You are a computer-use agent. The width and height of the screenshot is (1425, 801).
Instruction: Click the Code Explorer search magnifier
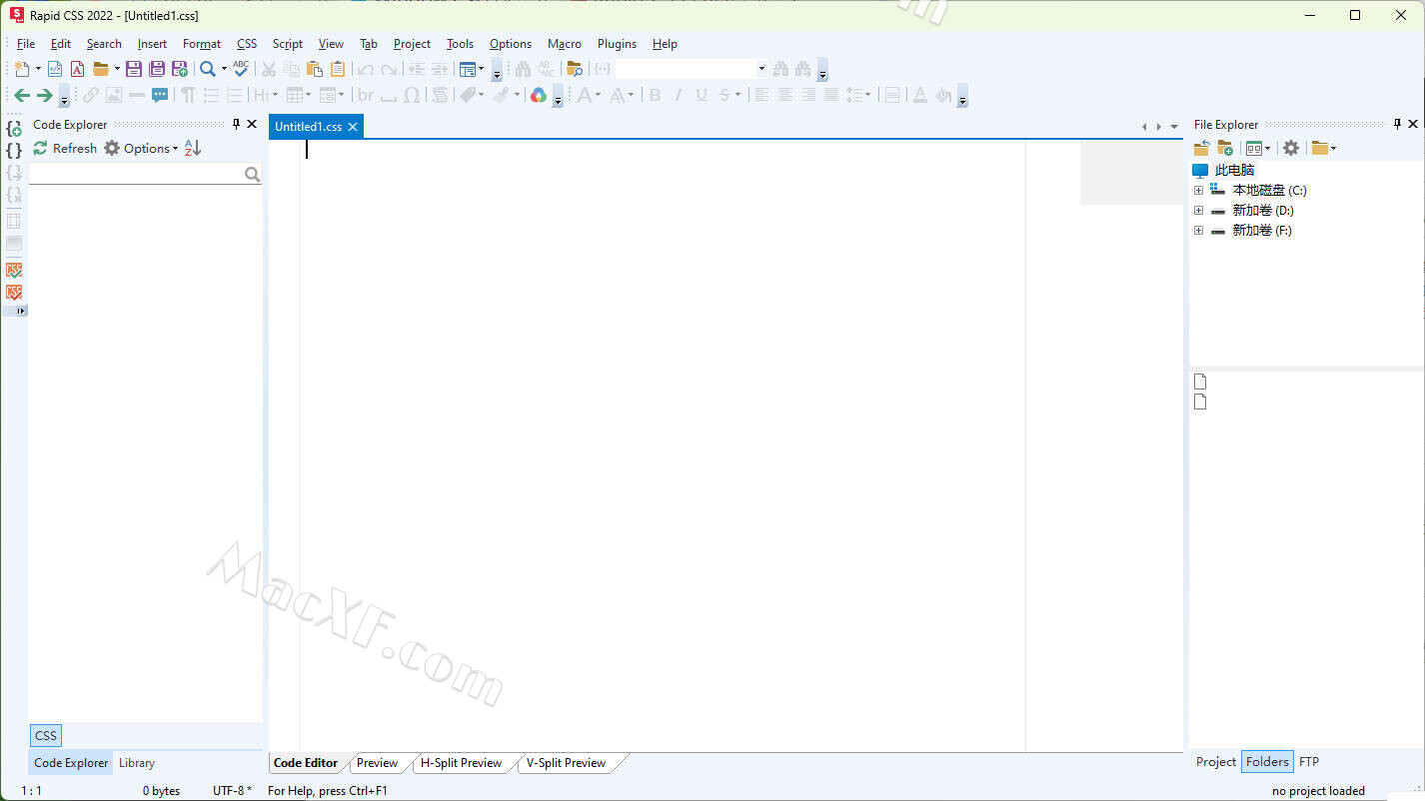[x=252, y=175]
